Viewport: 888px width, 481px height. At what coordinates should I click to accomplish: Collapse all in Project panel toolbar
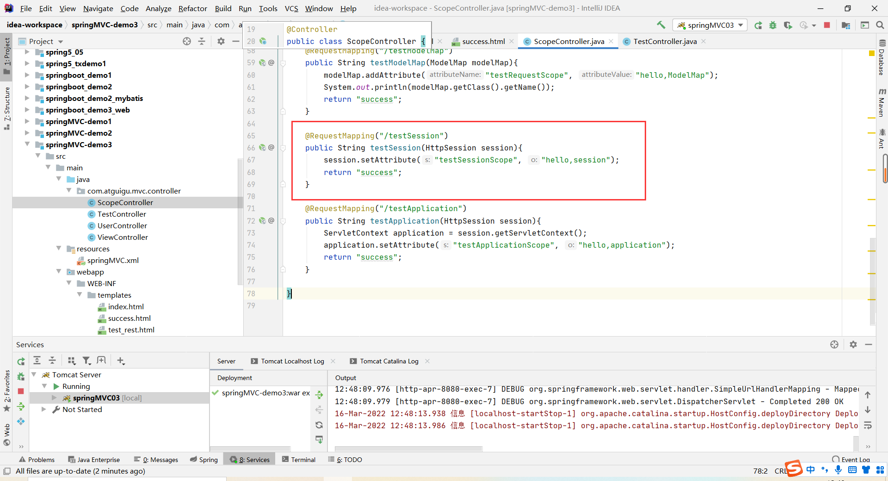click(202, 41)
